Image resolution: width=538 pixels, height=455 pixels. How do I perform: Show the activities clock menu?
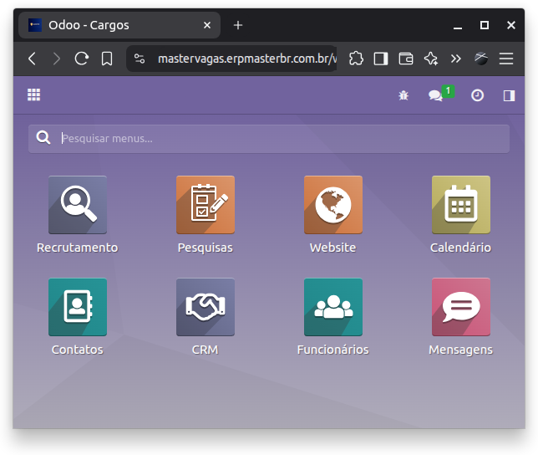pyautogui.click(x=477, y=95)
